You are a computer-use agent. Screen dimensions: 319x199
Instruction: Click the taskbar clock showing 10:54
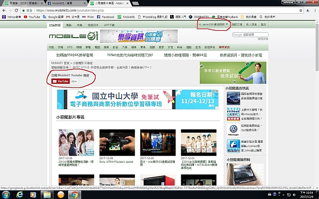[x=307, y=195]
